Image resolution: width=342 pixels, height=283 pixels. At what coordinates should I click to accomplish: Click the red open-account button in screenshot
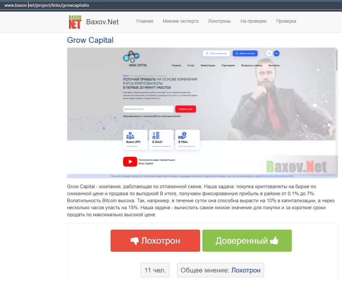coord(186,109)
